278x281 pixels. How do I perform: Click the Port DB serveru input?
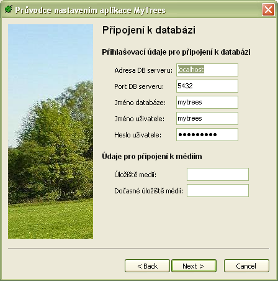point(207,86)
